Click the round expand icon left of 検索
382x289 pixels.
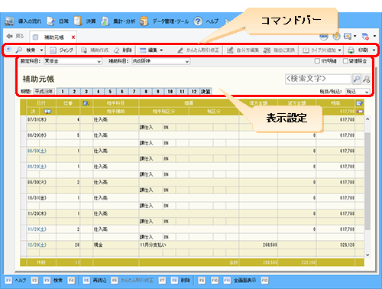pos(8,49)
